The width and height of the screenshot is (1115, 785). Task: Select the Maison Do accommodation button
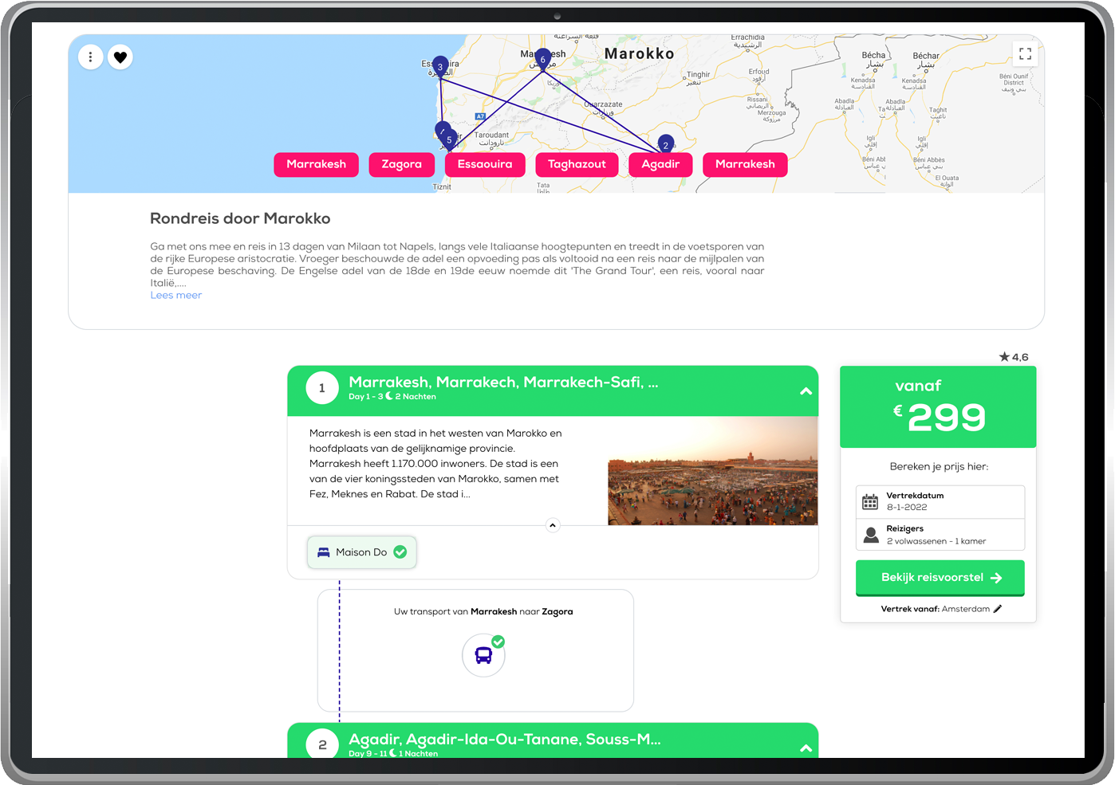(x=362, y=552)
